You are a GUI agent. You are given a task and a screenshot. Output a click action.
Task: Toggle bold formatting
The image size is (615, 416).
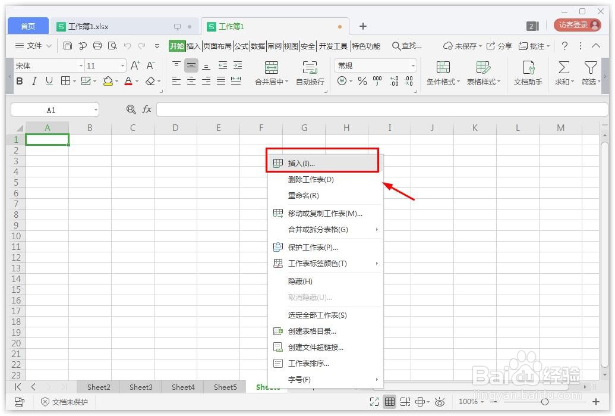point(19,82)
